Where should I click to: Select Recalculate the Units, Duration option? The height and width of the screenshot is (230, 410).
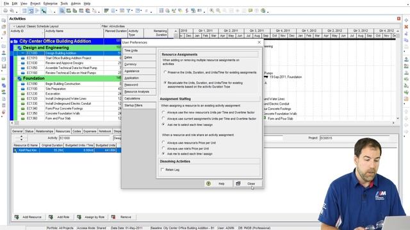click(x=165, y=82)
